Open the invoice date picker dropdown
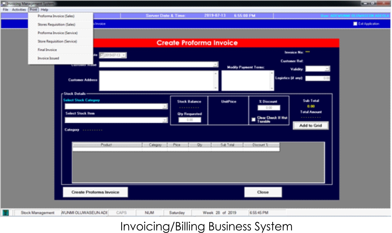The height and width of the screenshot is (233, 392). (x=124, y=55)
